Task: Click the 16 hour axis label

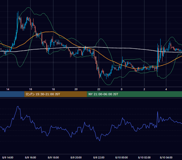Action: (x=31, y=89)
